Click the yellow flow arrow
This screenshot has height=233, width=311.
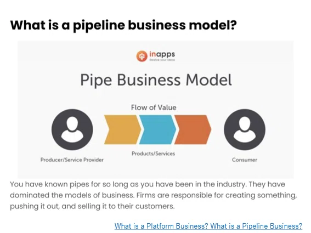[122, 129]
